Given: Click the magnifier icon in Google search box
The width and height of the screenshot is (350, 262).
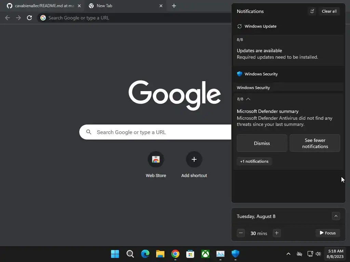Looking at the screenshot, I should [x=89, y=132].
